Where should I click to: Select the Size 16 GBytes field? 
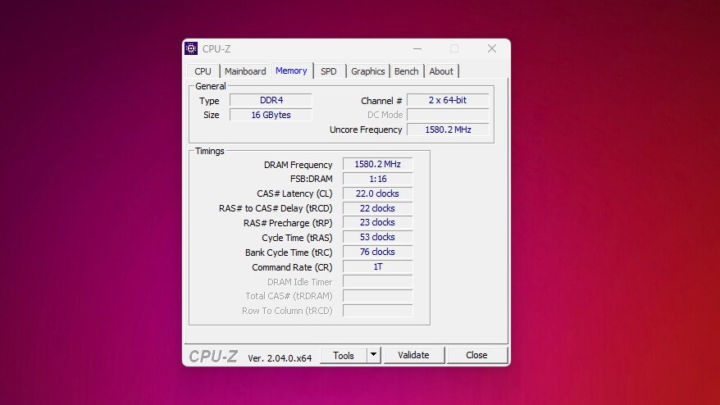tap(271, 115)
